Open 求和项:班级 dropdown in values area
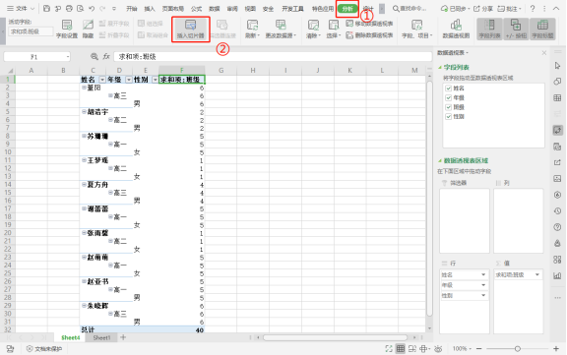The width and height of the screenshot is (567, 355). [537, 274]
